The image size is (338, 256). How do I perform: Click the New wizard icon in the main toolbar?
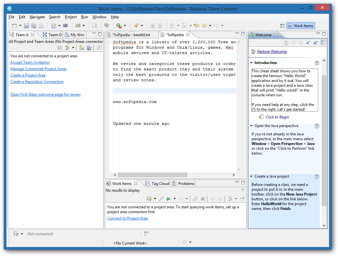pyautogui.click(x=14, y=26)
